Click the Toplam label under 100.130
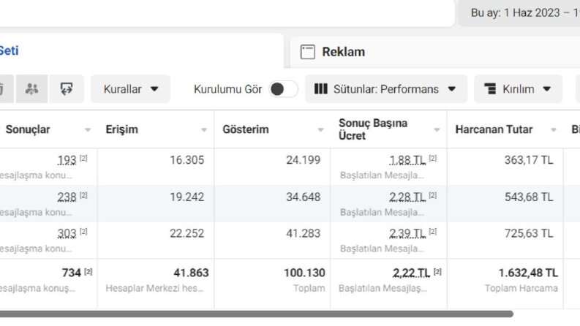This screenshot has height=326, width=580. click(309, 288)
